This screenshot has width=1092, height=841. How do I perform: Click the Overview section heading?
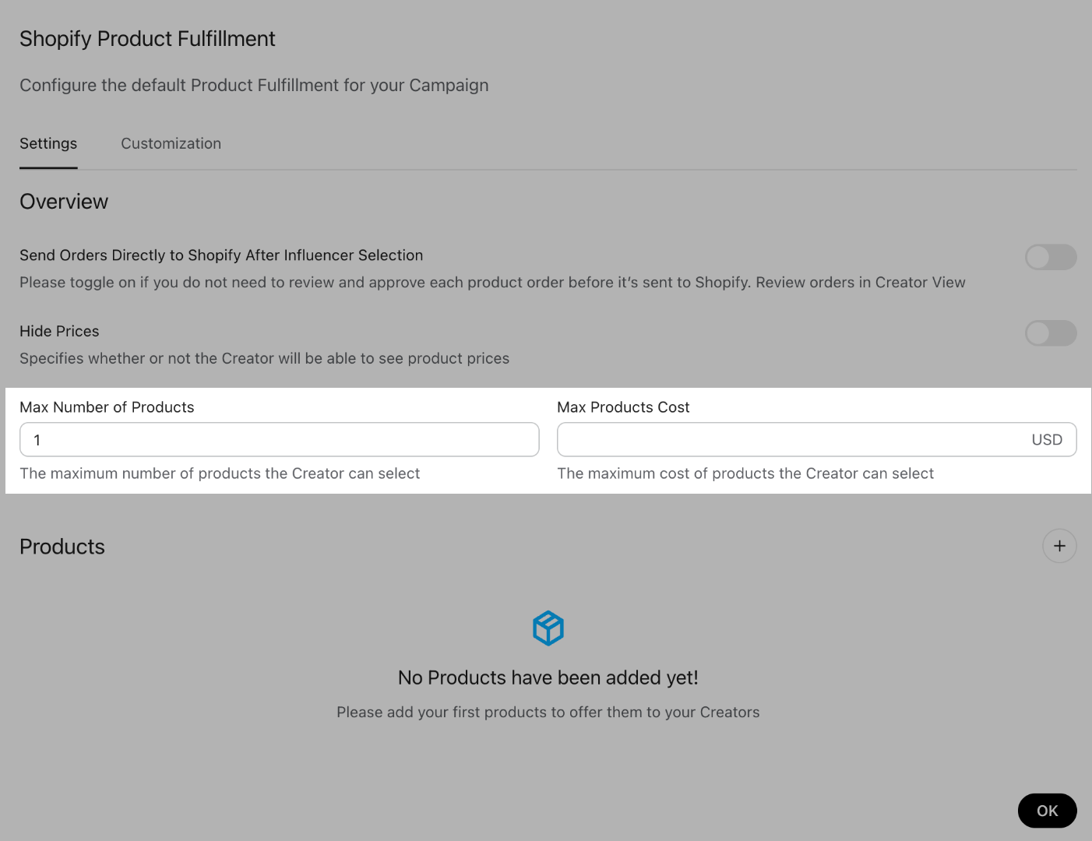[x=64, y=202]
